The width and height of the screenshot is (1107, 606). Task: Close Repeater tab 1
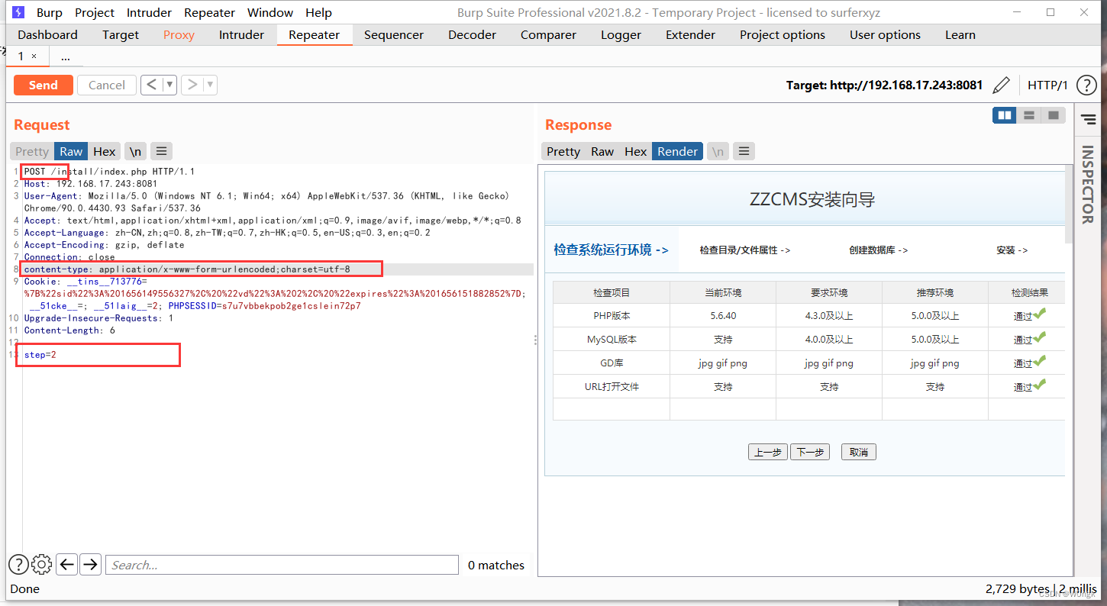coord(34,56)
